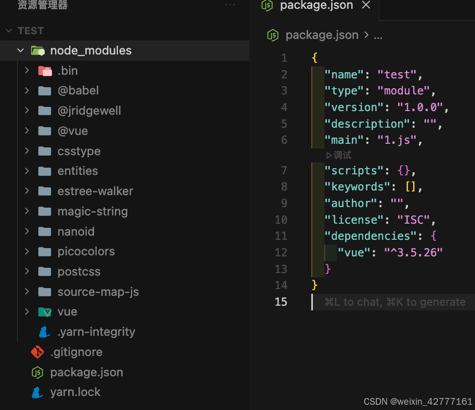The image size is (475, 410).
Task: Open the .yarn-integrity file
Action: tap(96, 332)
